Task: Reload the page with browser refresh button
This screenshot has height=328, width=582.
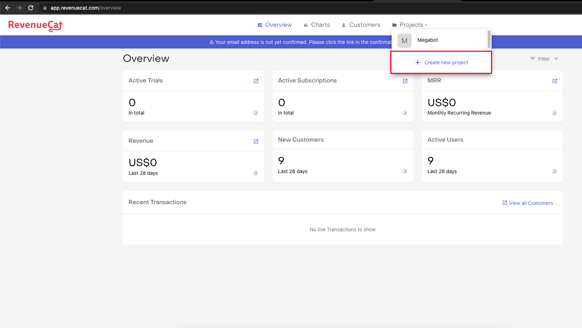Action: tap(31, 8)
